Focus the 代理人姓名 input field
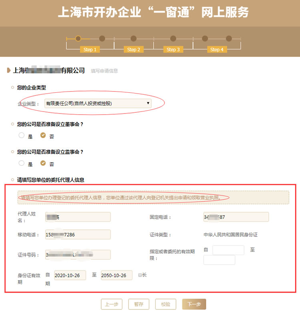Image resolution: width=300 pixels, height=313 pixels. 78,217
